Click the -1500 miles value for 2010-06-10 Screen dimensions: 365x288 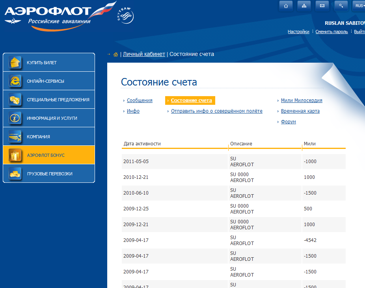(x=310, y=193)
